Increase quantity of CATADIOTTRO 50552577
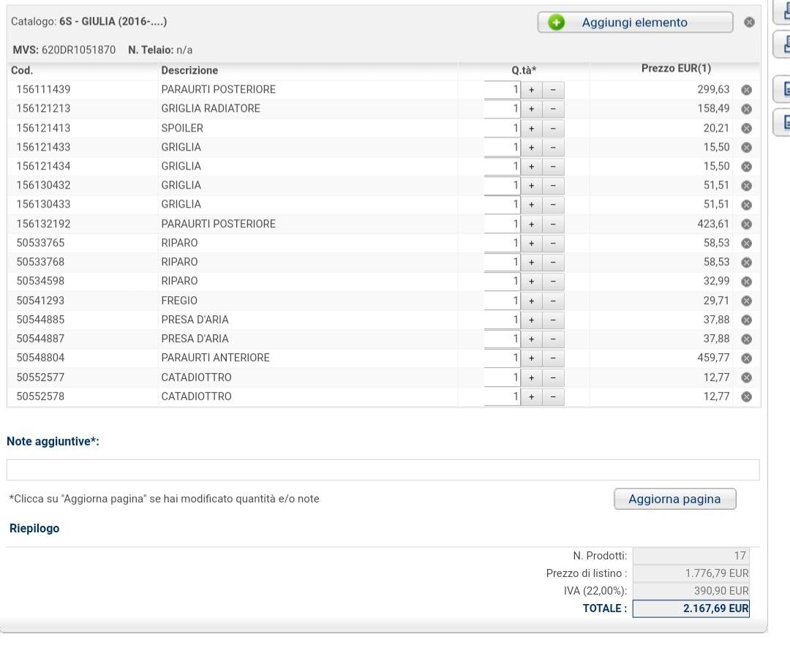The image size is (790, 645). pyautogui.click(x=531, y=377)
